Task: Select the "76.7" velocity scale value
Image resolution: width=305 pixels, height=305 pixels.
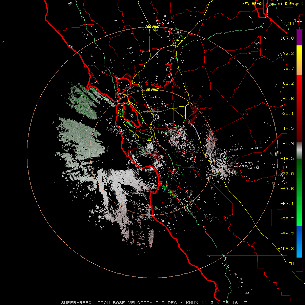Action: point(288,68)
